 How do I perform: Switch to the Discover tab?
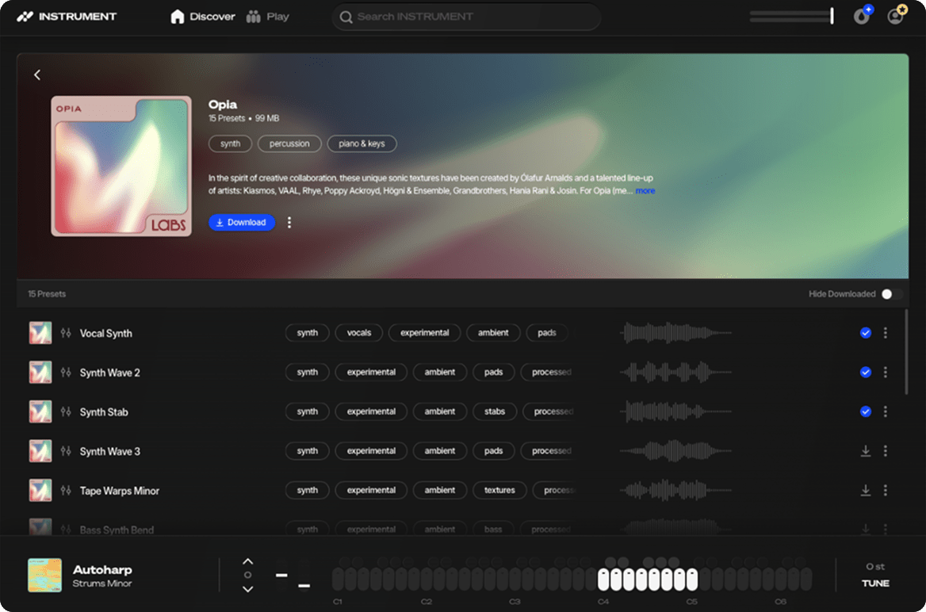[x=203, y=16]
